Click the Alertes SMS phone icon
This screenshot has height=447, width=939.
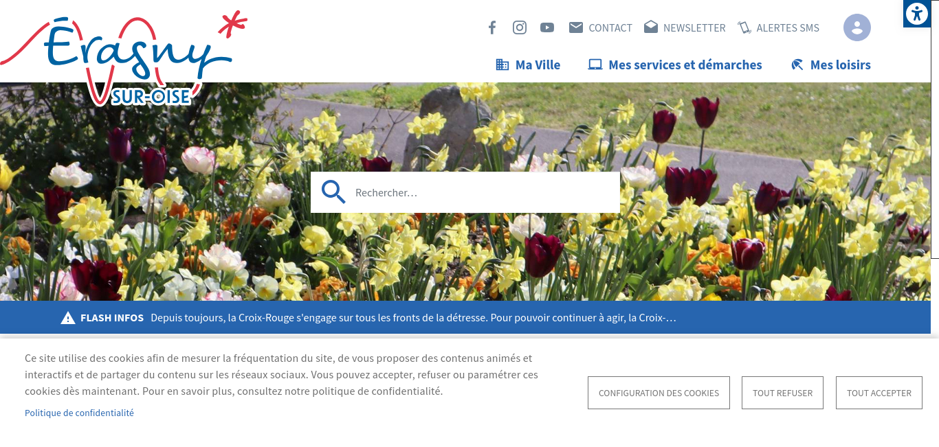coord(744,27)
